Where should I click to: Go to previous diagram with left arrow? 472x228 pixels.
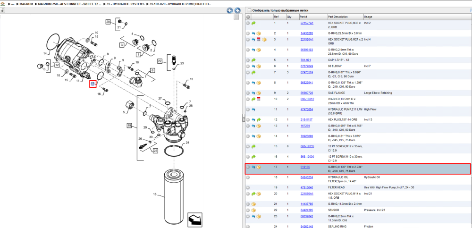[x=230, y=10]
